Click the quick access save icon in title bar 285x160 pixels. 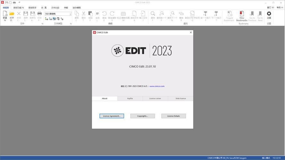[7, 3]
